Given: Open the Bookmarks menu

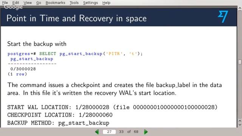Looking at the screenshot, I should click(55, 3).
